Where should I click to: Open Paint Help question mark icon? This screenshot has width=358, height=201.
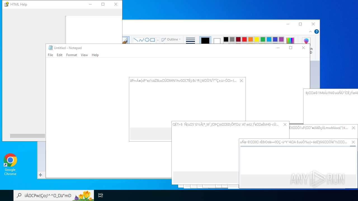pos(316,32)
